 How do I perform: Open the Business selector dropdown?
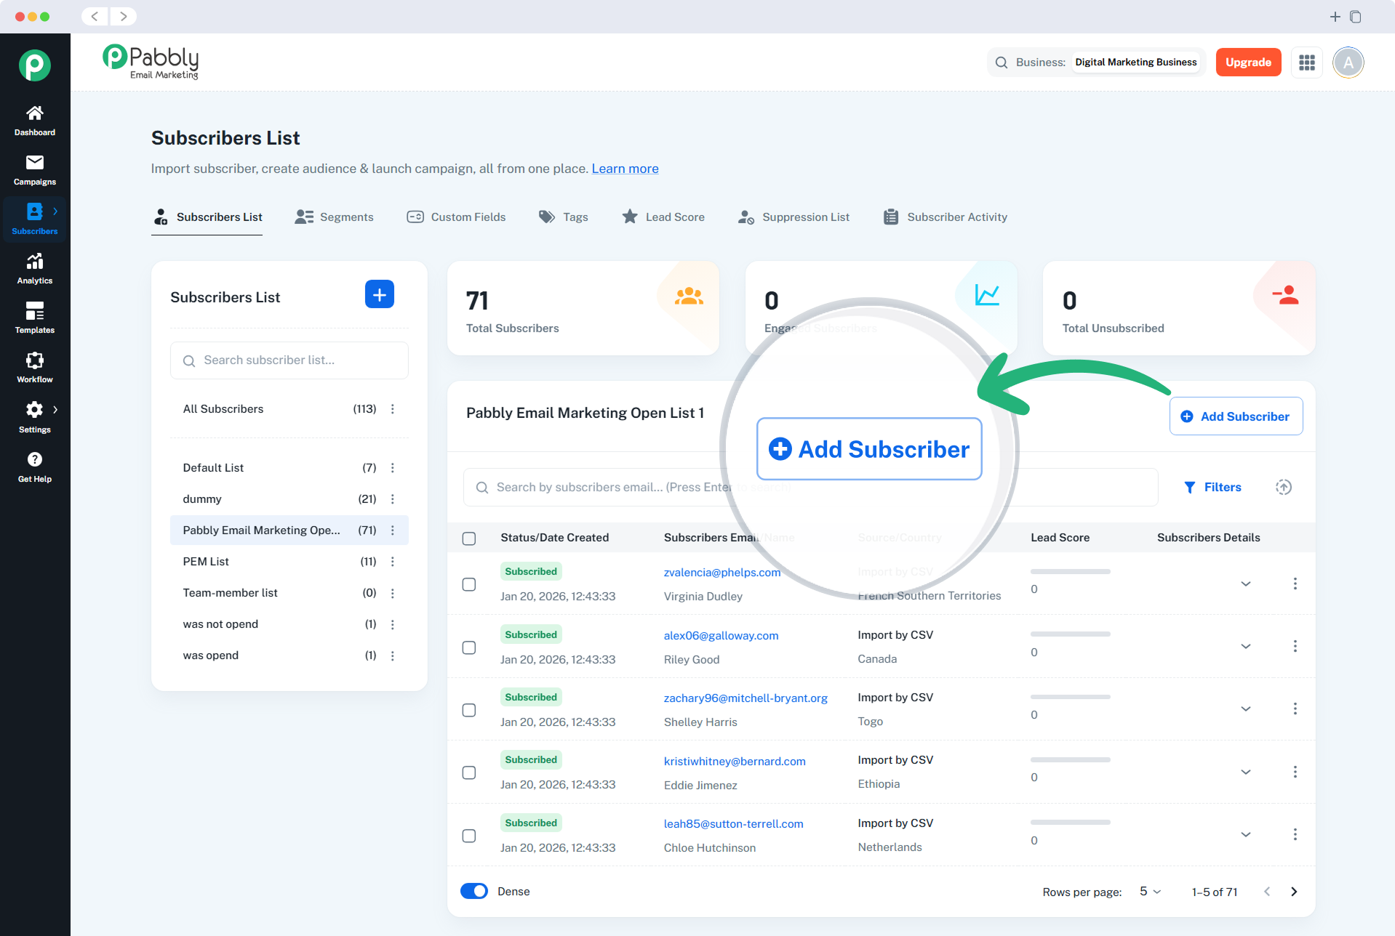click(x=1136, y=62)
